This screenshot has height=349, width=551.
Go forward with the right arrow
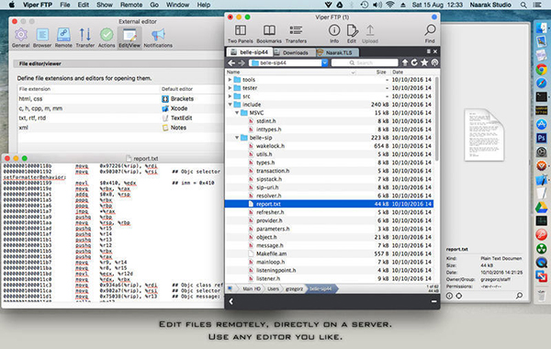click(x=242, y=62)
